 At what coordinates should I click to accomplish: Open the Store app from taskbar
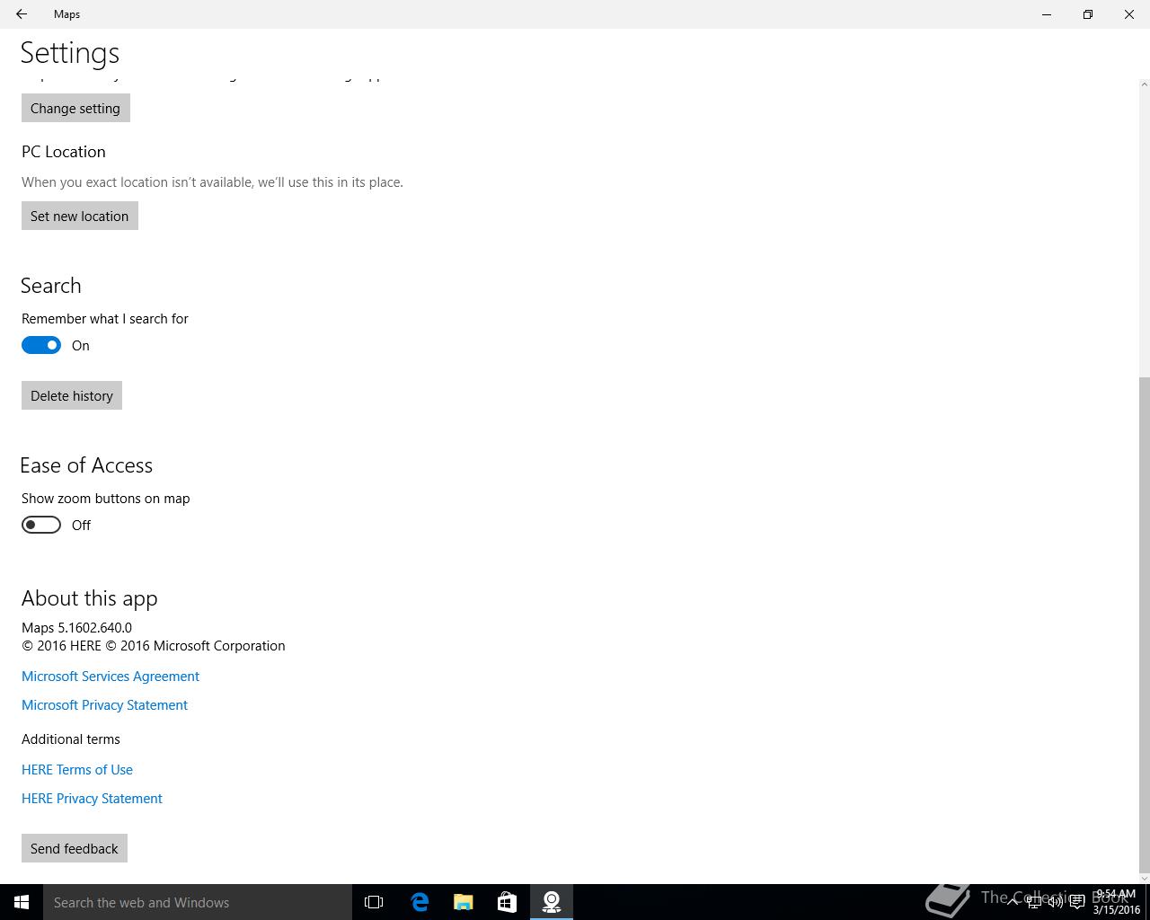(507, 902)
